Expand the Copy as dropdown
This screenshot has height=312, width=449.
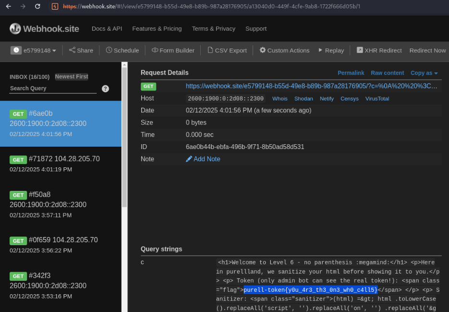[424, 73]
